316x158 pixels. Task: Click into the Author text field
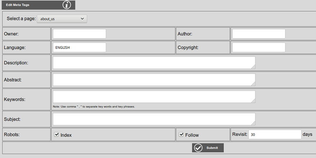[258, 34]
